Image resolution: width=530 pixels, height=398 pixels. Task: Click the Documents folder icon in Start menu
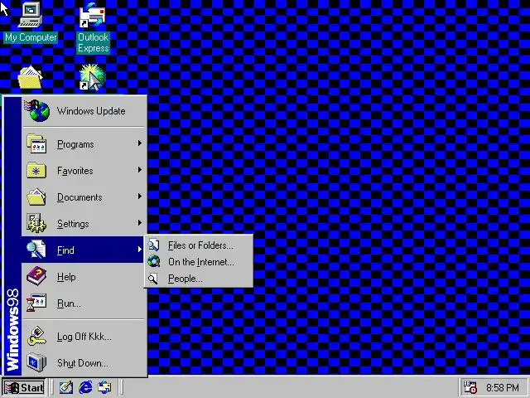click(36, 197)
